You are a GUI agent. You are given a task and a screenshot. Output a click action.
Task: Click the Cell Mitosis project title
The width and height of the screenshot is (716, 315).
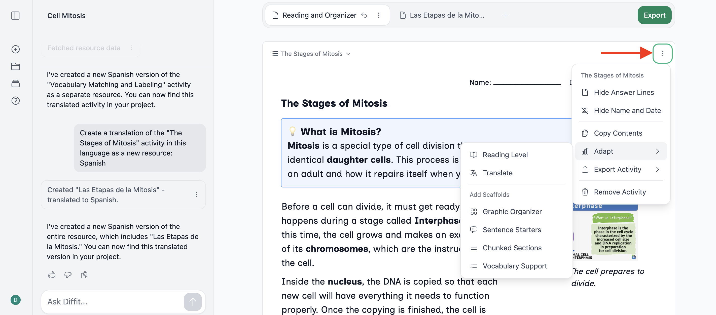pos(66,16)
